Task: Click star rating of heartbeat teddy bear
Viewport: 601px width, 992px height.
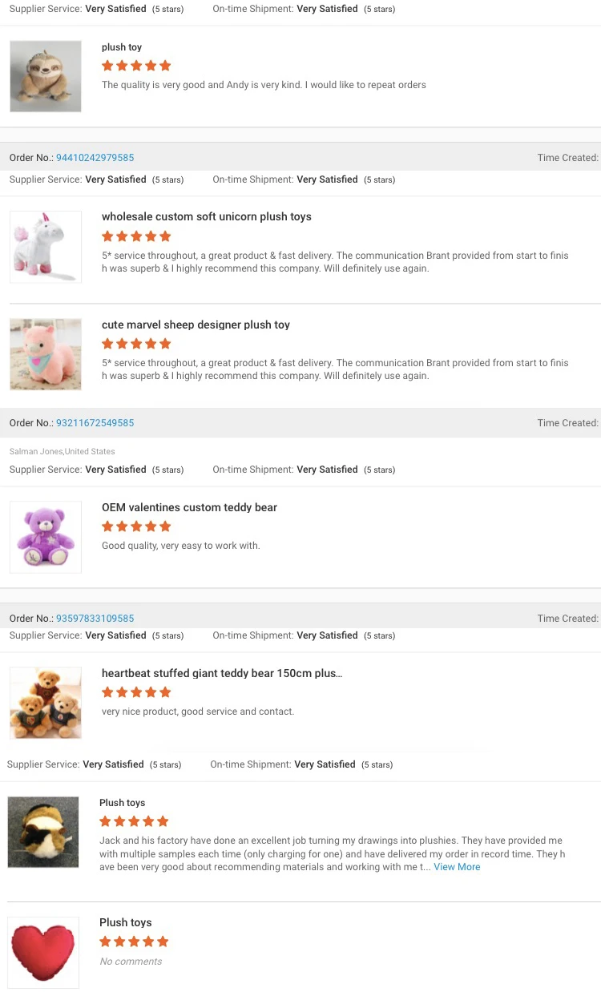Action: click(x=136, y=692)
